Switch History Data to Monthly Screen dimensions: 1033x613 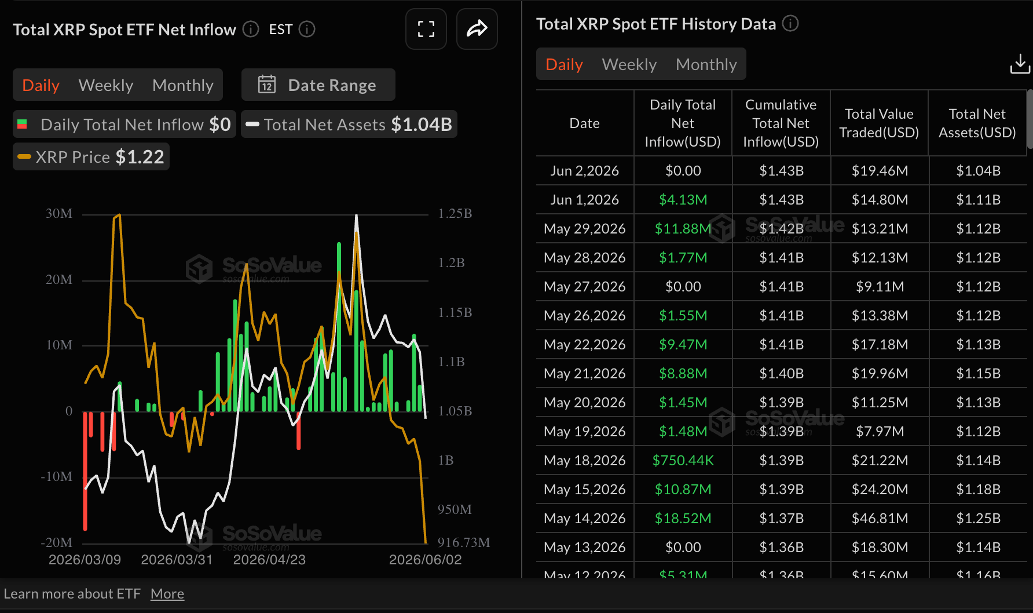706,64
